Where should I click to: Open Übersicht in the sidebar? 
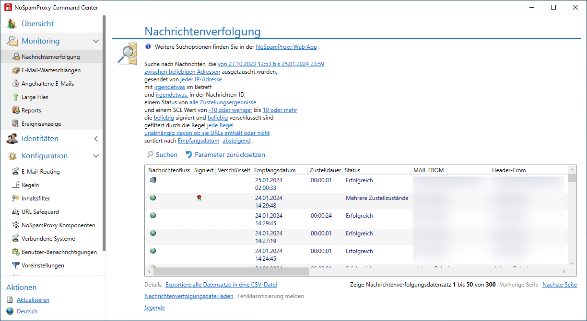click(x=37, y=24)
